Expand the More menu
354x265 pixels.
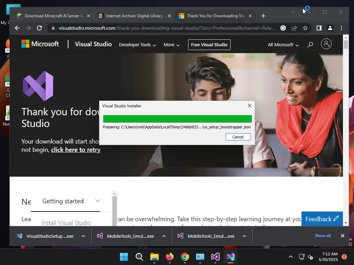pyautogui.click(x=171, y=45)
